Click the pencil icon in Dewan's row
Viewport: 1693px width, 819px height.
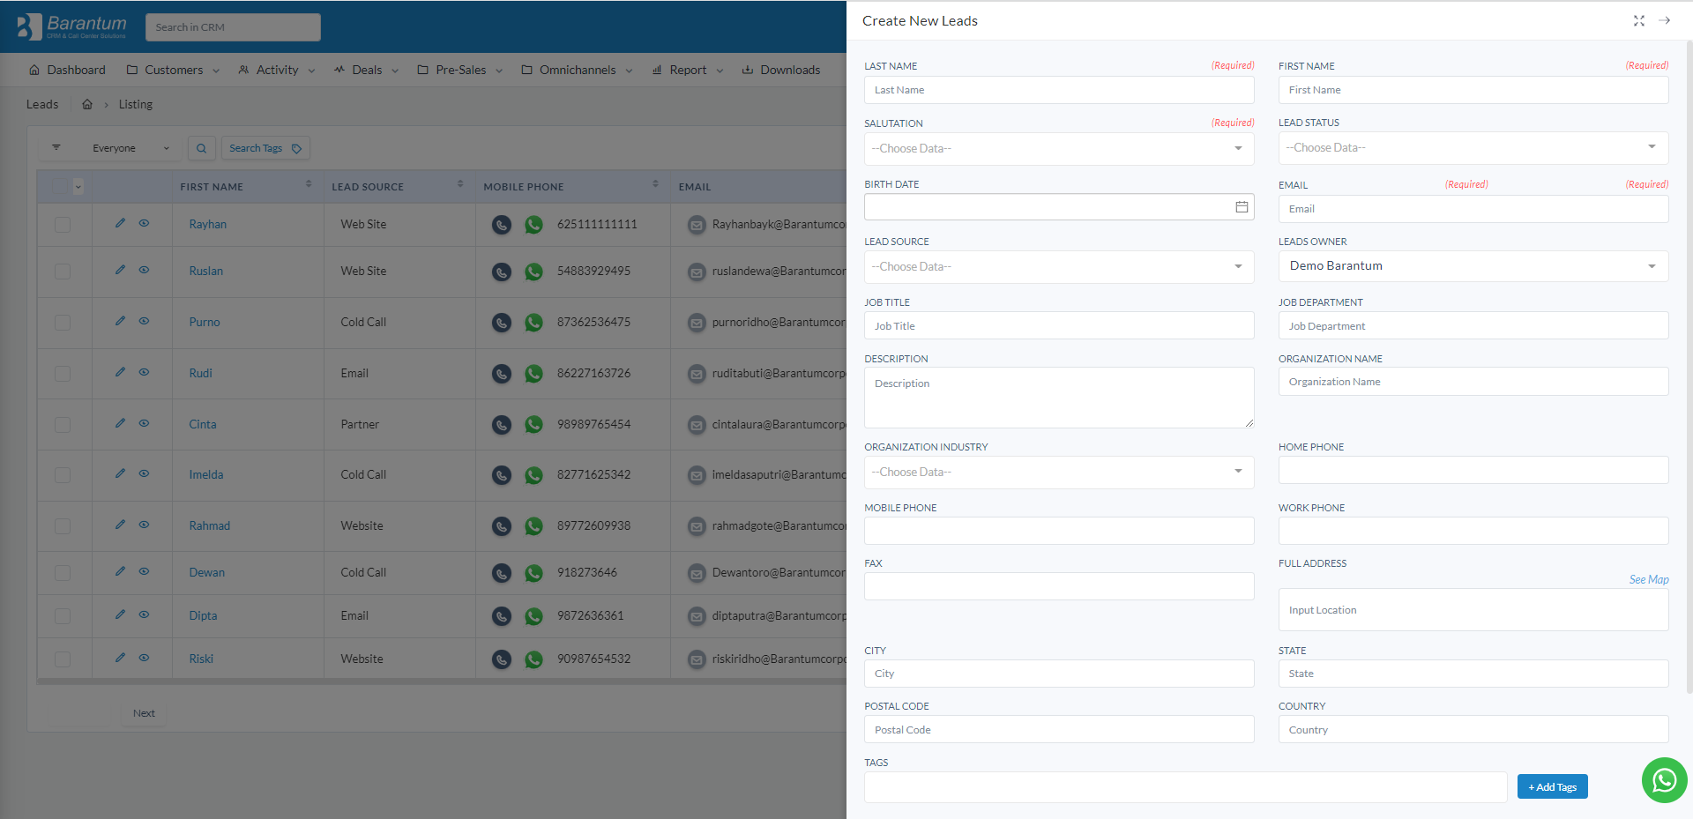coord(120,571)
